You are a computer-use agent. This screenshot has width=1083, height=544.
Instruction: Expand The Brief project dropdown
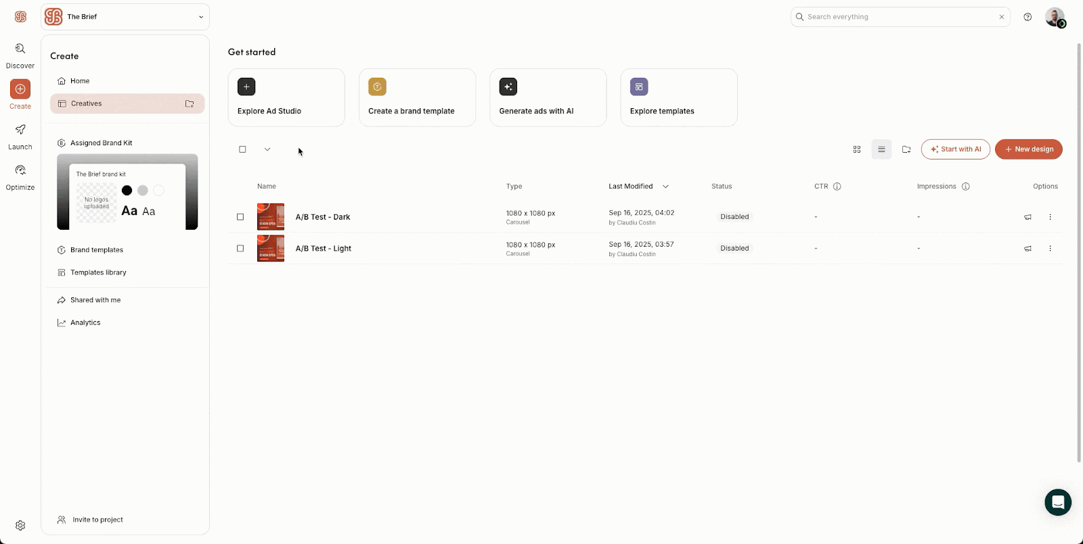click(x=200, y=17)
